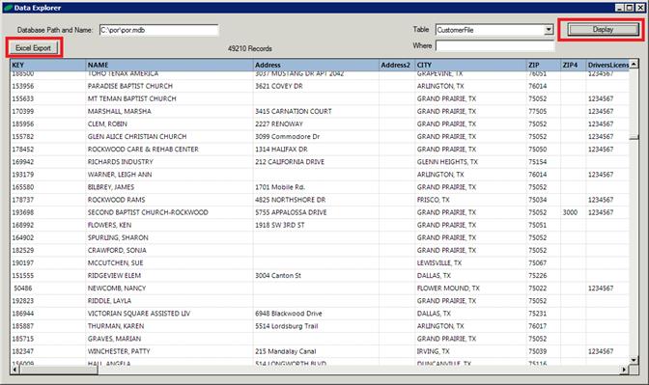Close the Data Explorer window

click(x=639, y=8)
